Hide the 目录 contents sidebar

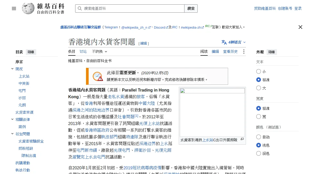pyautogui.click(x=31, y=52)
